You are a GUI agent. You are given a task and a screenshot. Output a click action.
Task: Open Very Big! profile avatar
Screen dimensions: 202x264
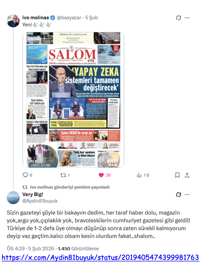pos(13,198)
